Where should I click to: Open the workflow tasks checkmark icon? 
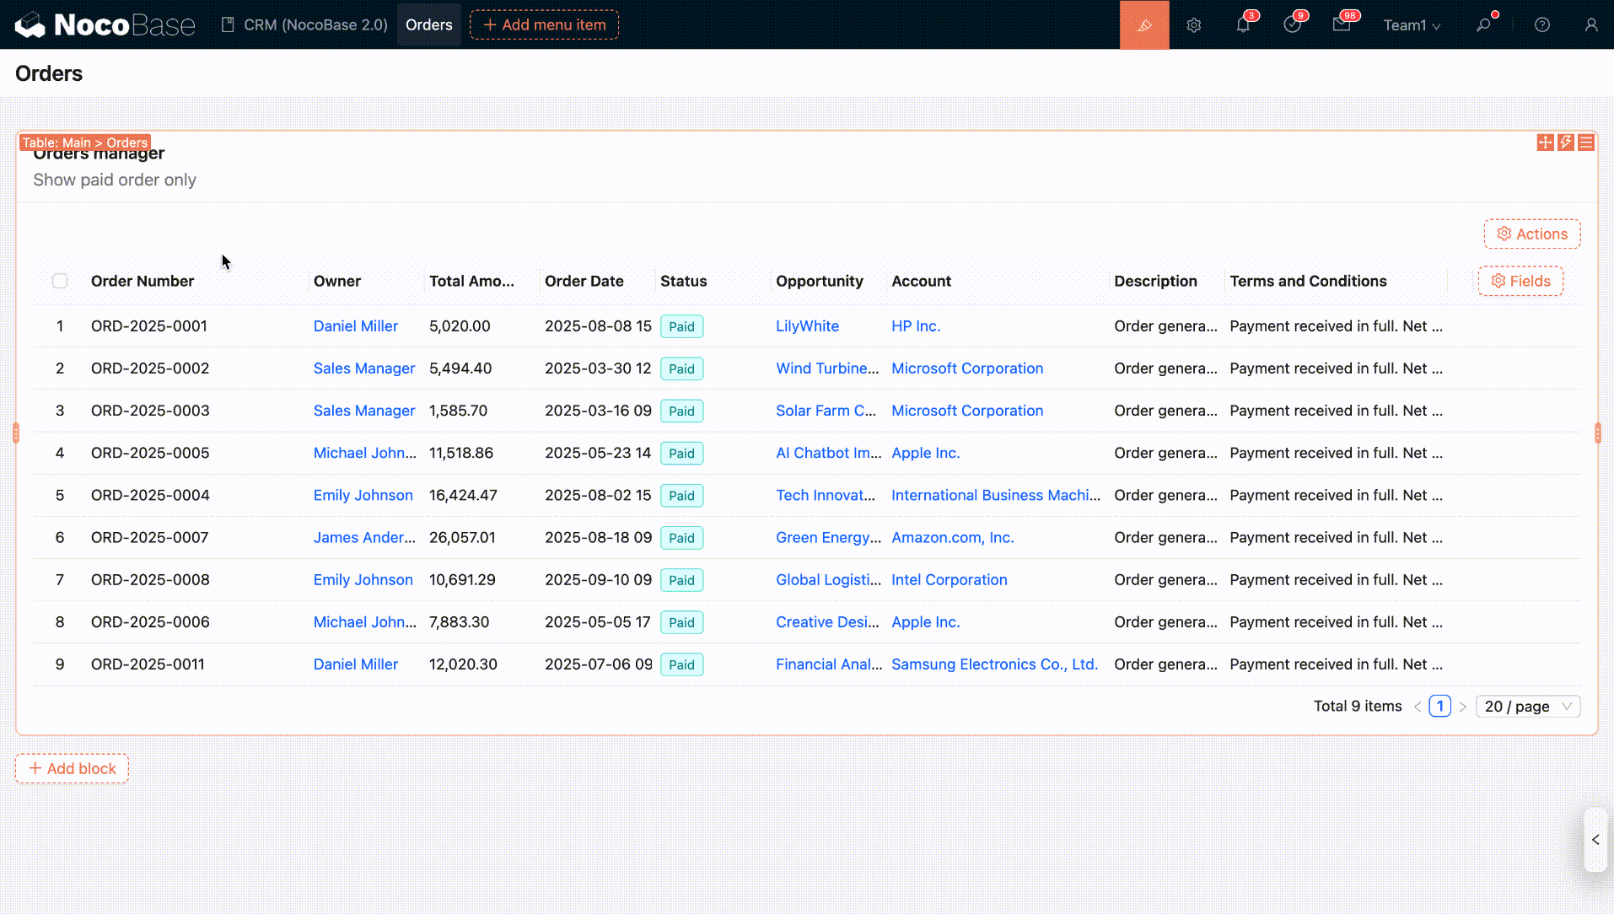click(1292, 25)
